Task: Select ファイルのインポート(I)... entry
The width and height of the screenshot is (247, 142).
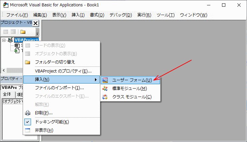Action: 61,88
